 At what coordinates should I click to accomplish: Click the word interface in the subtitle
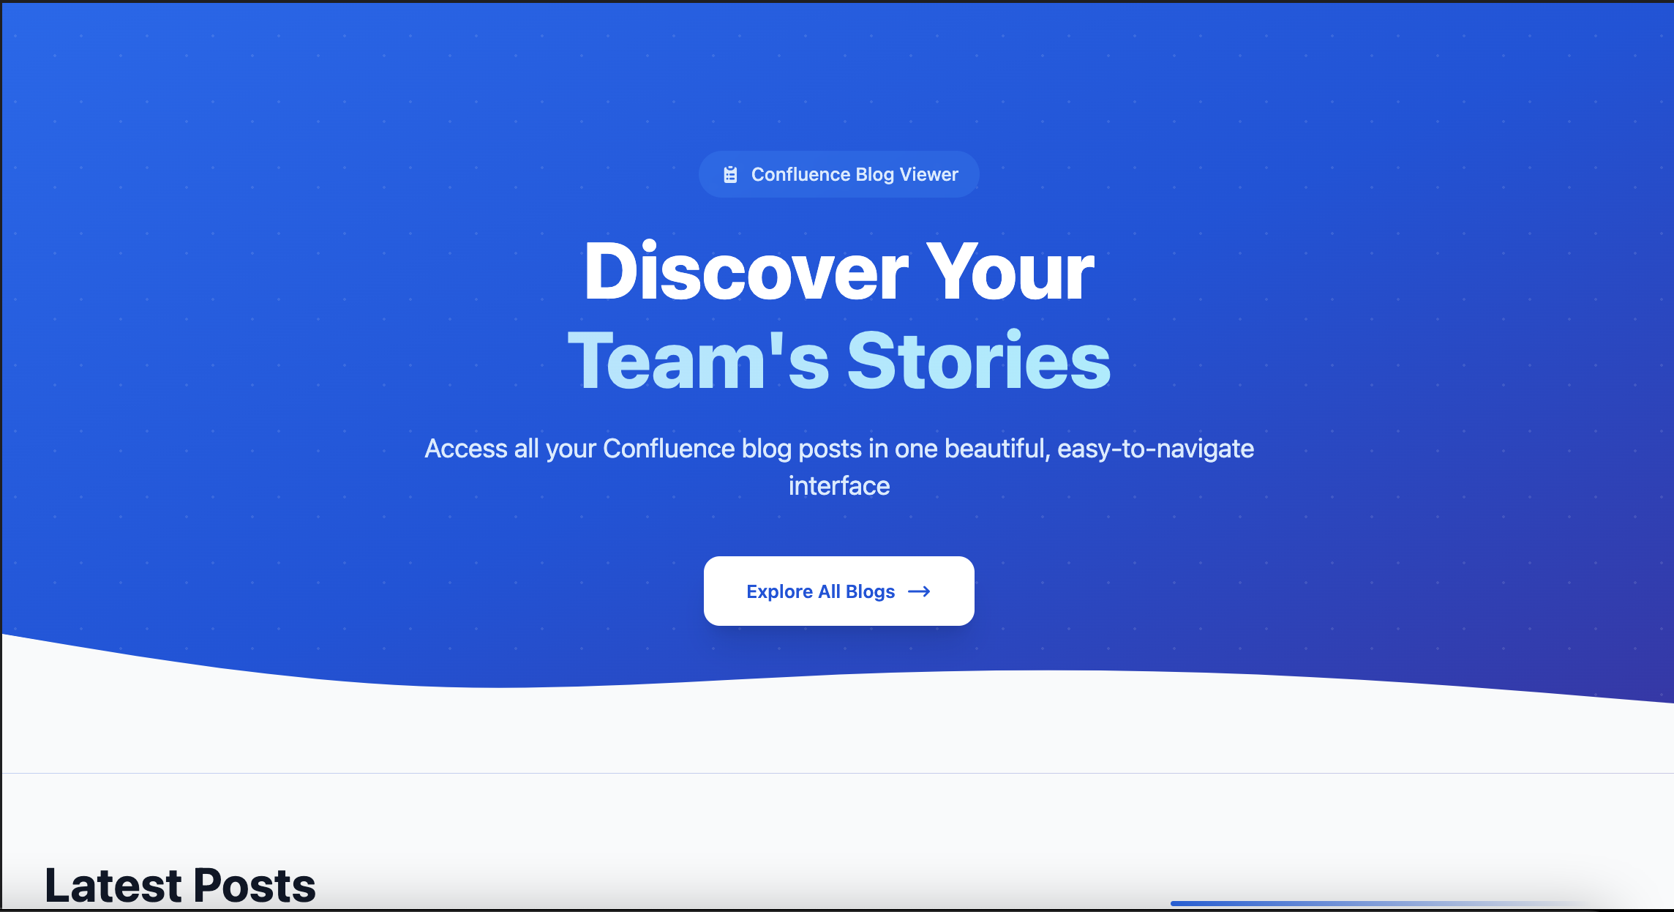click(x=839, y=486)
